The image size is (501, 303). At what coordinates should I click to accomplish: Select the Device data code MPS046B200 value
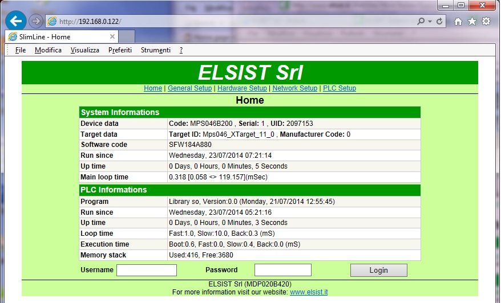point(211,124)
